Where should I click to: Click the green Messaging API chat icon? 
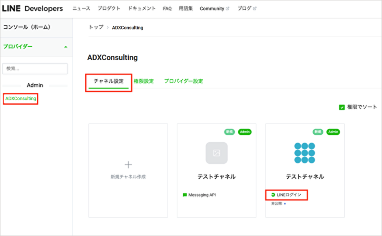[185, 195]
